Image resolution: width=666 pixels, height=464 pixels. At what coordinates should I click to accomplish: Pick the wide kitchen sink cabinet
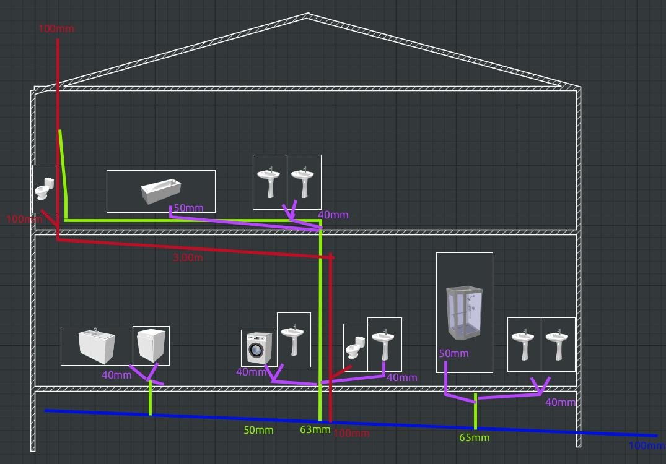tap(96, 346)
